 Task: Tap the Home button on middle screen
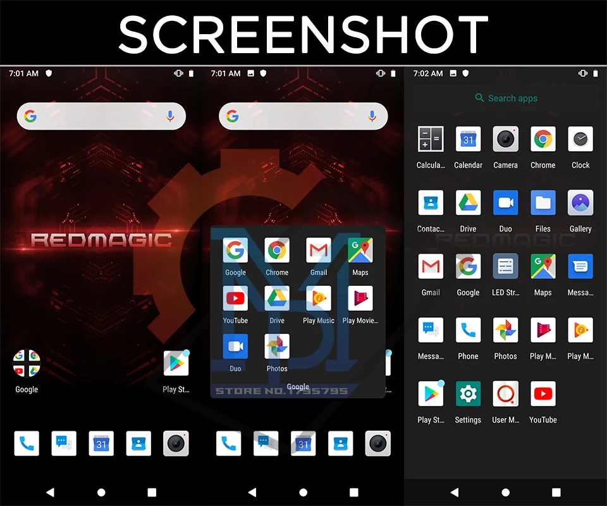303,493
